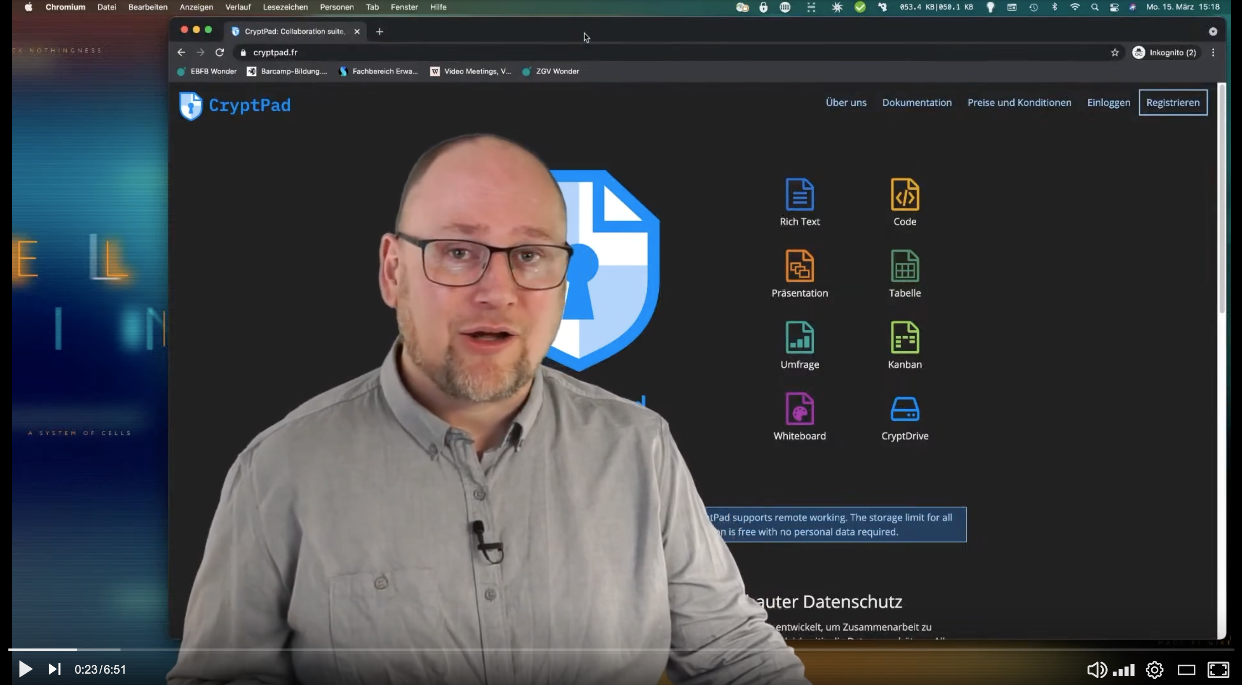The height and width of the screenshot is (685, 1242).
Task: Start an Umfrage poll pad
Action: click(799, 338)
